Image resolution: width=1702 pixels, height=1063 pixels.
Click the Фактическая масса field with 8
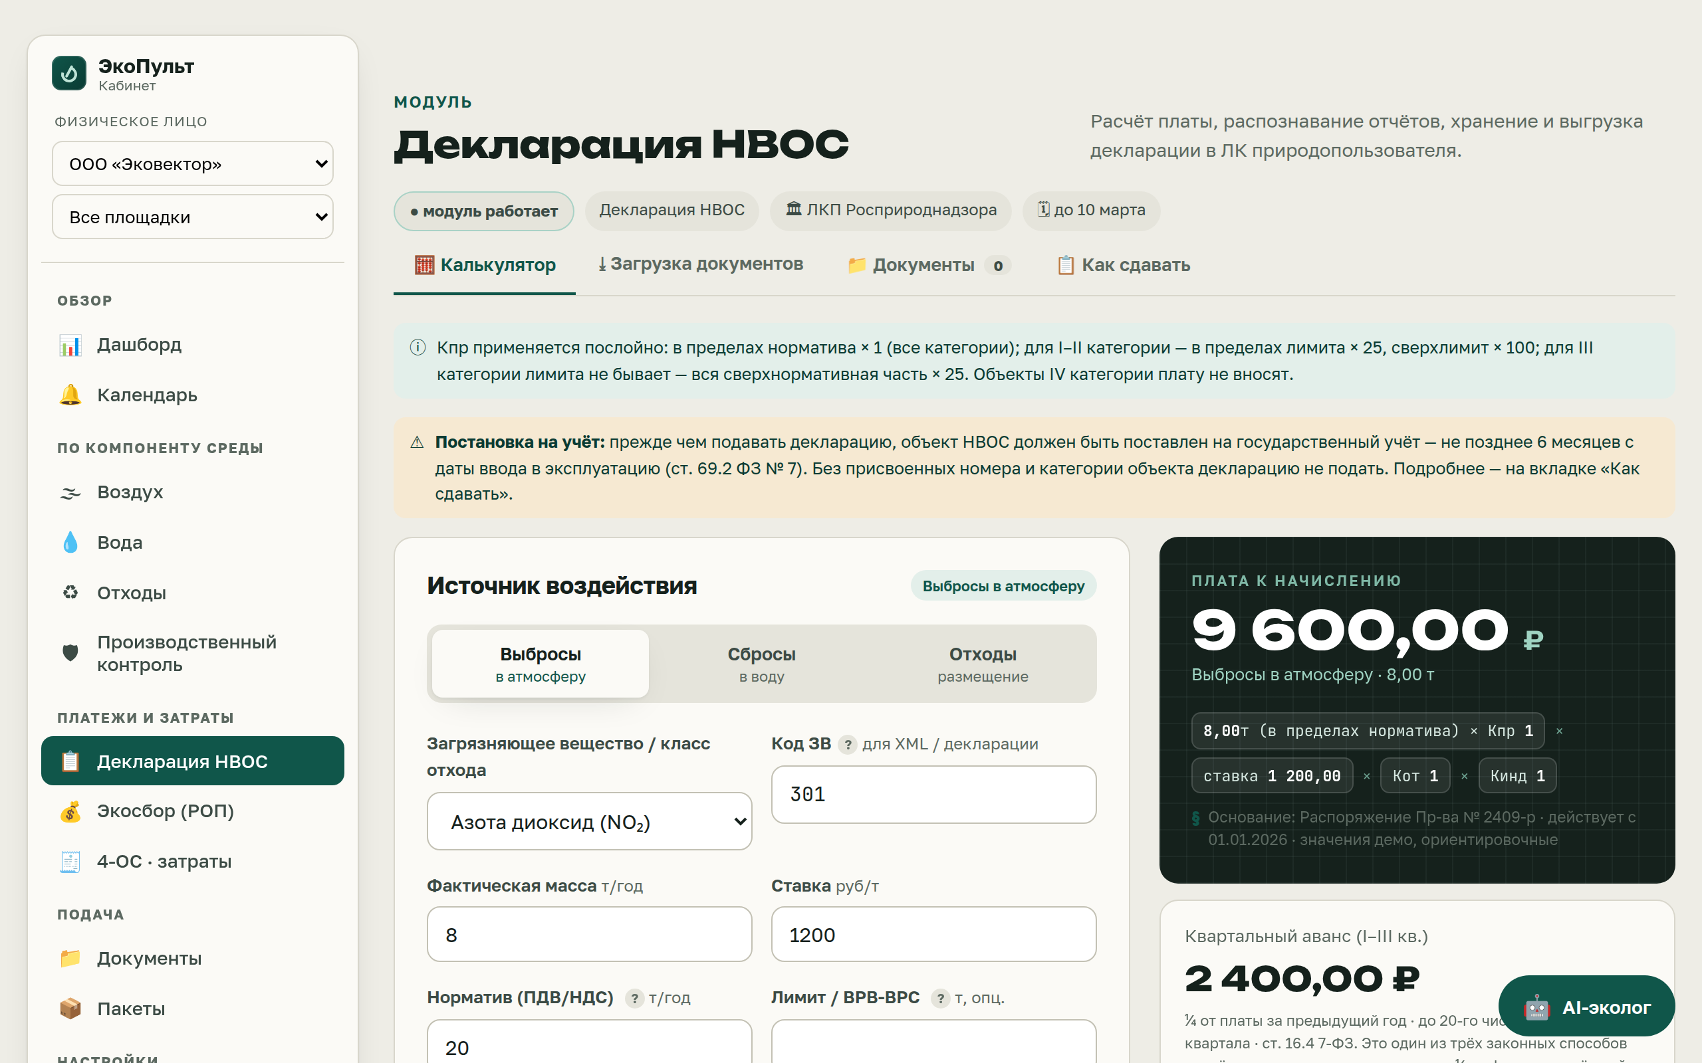pyautogui.click(x=589, y=934)
